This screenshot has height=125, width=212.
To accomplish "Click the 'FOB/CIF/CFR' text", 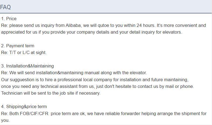I will coord(34,113).
